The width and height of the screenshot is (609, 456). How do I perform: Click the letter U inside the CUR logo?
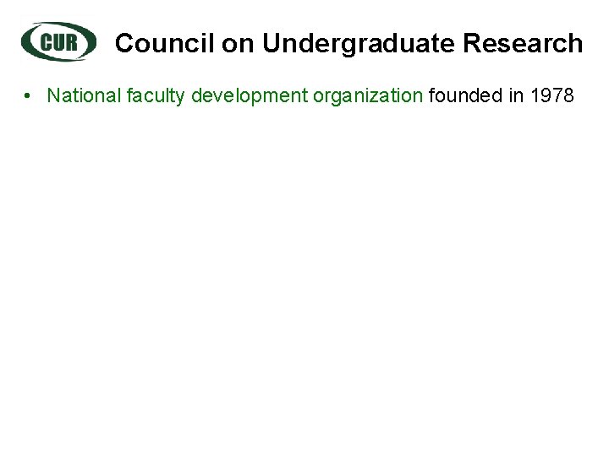[x=58, y=42]
